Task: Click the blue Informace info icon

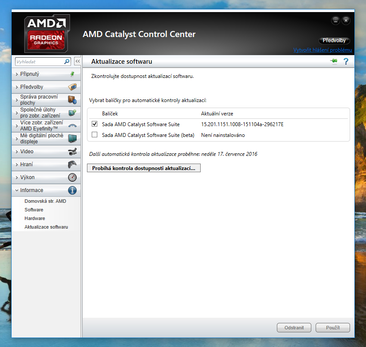Action: (72, 190)
